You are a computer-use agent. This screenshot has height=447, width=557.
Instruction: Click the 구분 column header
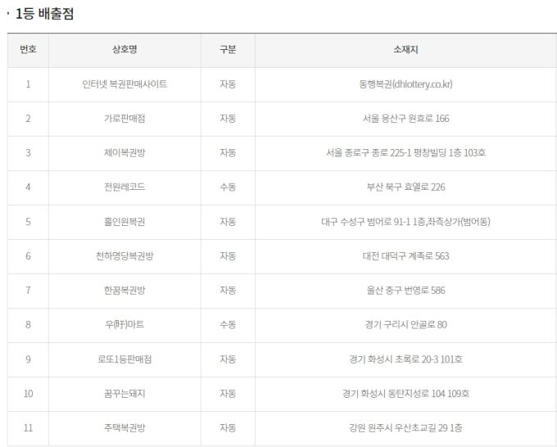point(228,49)
